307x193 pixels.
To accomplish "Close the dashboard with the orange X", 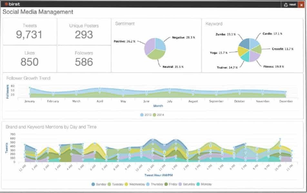I will click(301, 5).
